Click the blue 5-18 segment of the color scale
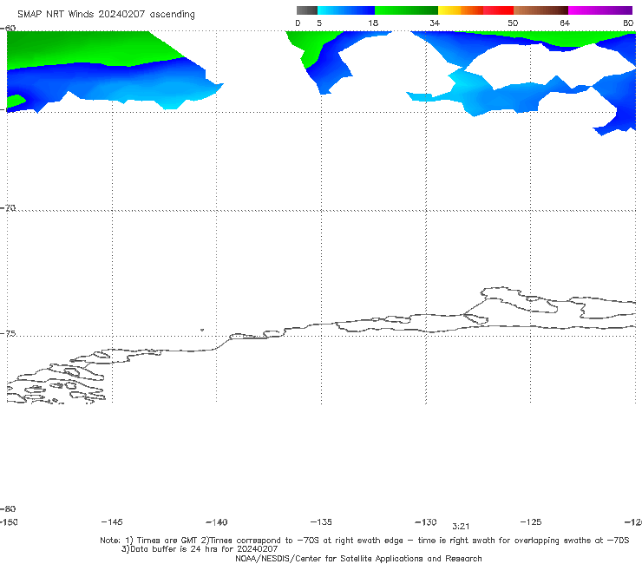642x564 pixels. (x=346, y=10)
